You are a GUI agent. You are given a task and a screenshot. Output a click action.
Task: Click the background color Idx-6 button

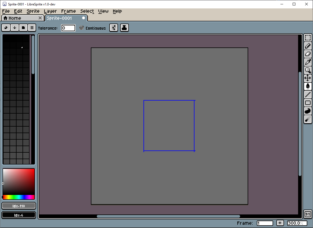pyautogui.click(x=18, y=215)
